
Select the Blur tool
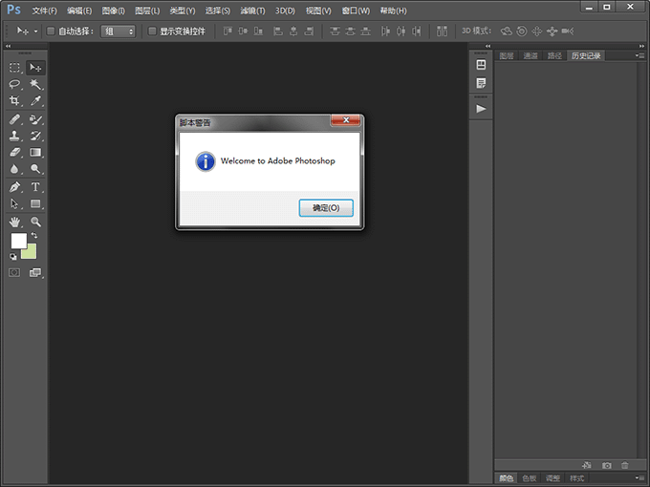[14, 169]
